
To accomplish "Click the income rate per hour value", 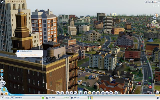I will 66,98.
